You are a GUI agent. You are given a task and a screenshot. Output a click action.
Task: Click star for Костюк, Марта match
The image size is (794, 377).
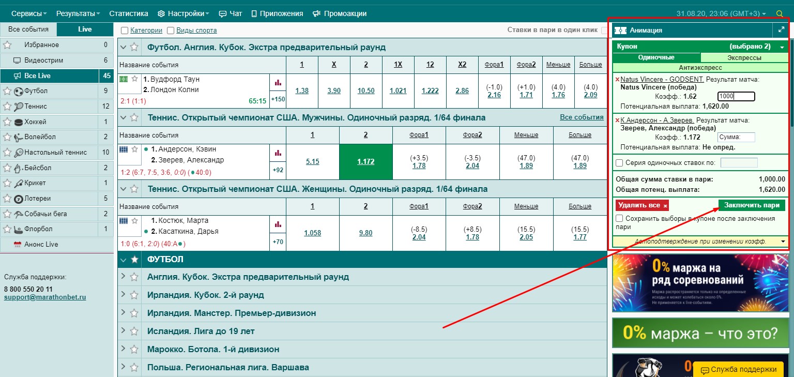pos(135,221)
